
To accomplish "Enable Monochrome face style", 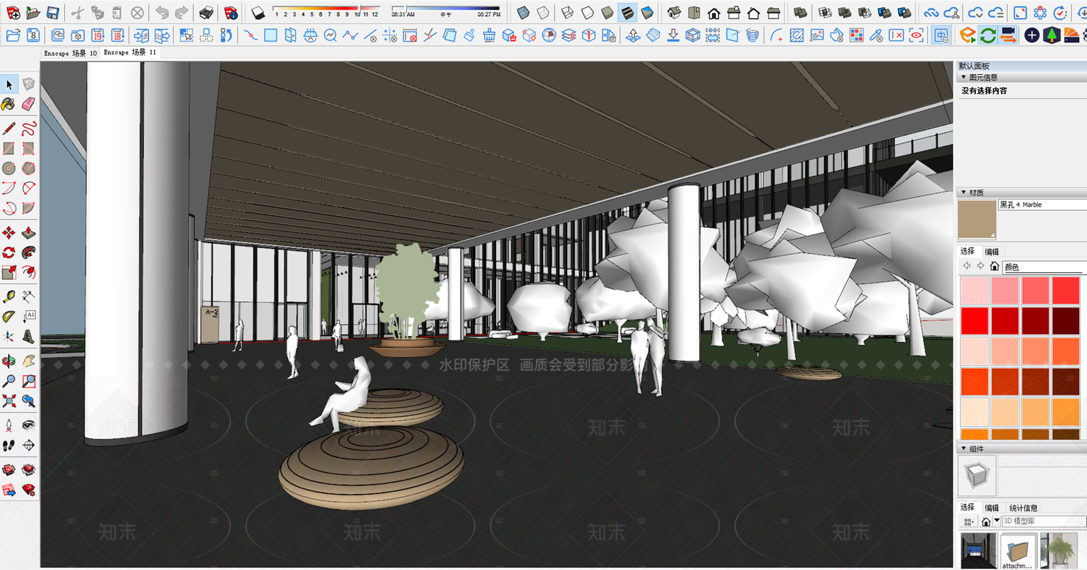I will coord(647,13).
